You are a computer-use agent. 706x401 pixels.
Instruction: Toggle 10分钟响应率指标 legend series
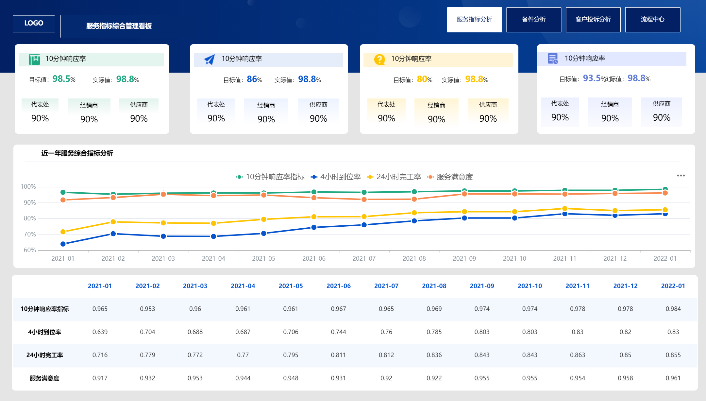pos(270,177)
